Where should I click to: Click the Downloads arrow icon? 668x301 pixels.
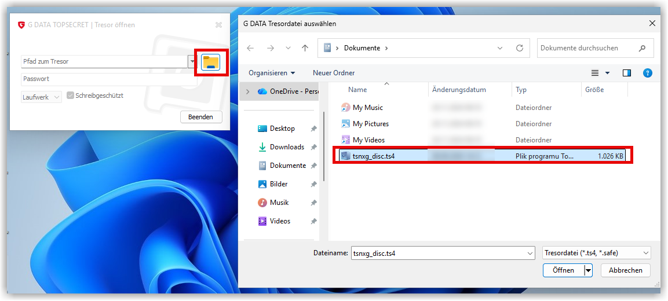262,147
